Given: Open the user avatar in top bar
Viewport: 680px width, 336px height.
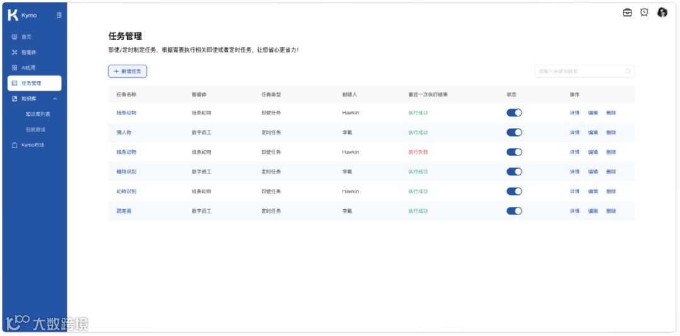Looking at the screenshot, I should (662, 13).
